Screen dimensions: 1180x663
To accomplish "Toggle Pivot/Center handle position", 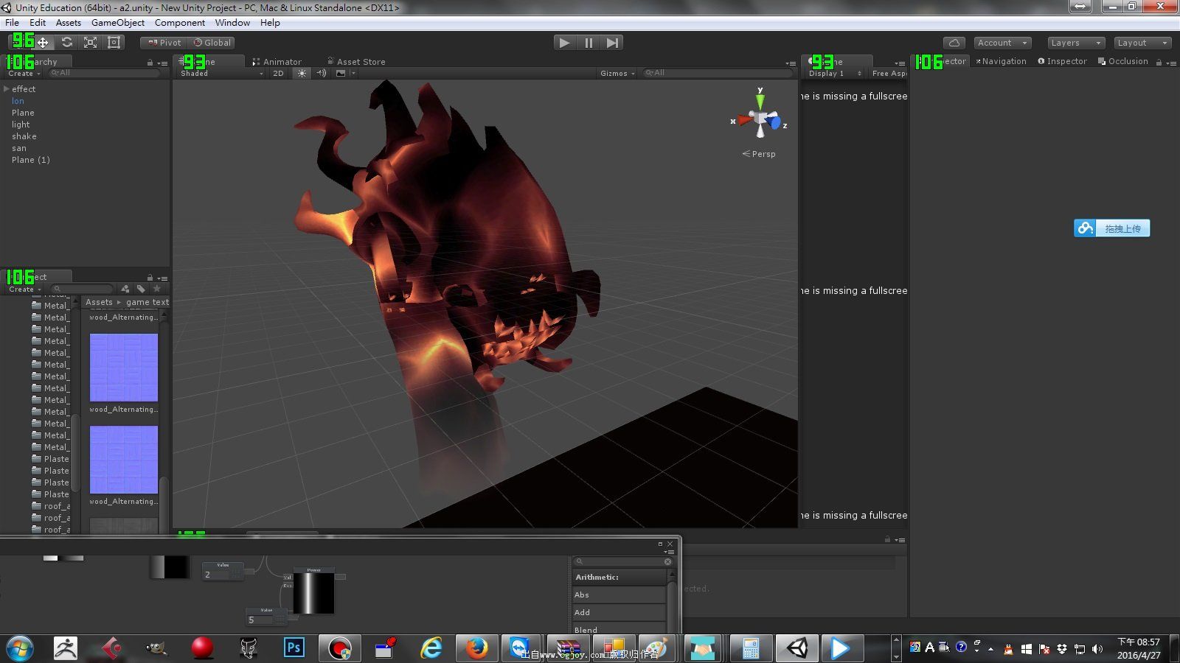I will tap(164, 43).
